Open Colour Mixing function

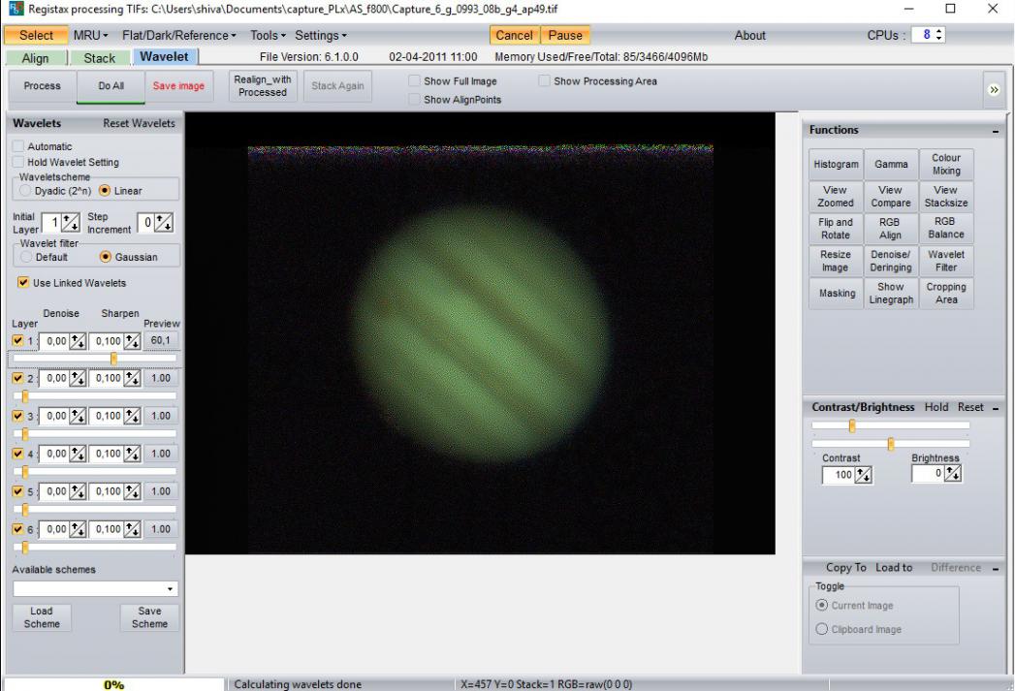pyautogui.click(x=946, y=165)
